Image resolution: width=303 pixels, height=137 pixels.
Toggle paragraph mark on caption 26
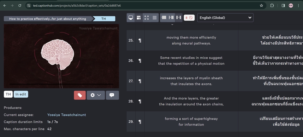click(140, 61)
